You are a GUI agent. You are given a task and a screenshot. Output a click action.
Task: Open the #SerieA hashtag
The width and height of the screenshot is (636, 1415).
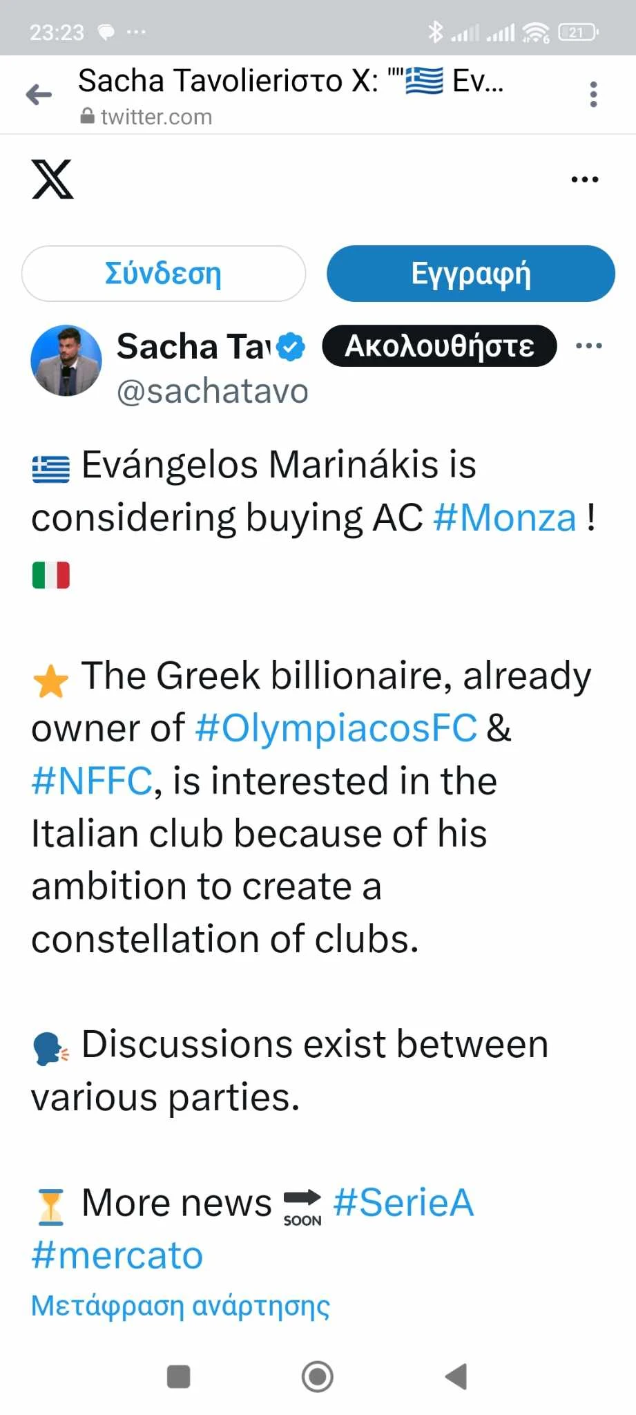pos(403,1203)
